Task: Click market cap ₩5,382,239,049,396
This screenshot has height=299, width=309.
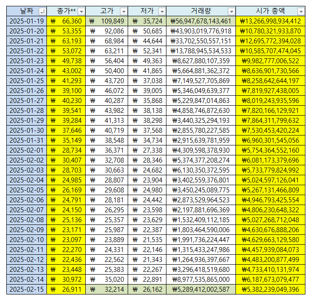Action: pos(270,290)
